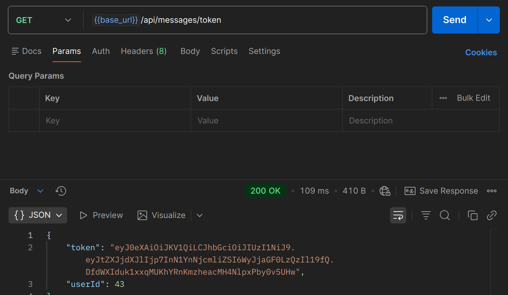Click the 109 ms response time
The image size is (508, 295).
[314, 191]
